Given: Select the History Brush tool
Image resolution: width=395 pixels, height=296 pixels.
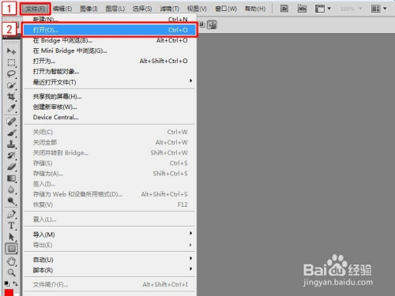Looking at the screenshot, I should click(x=11, y=155).
